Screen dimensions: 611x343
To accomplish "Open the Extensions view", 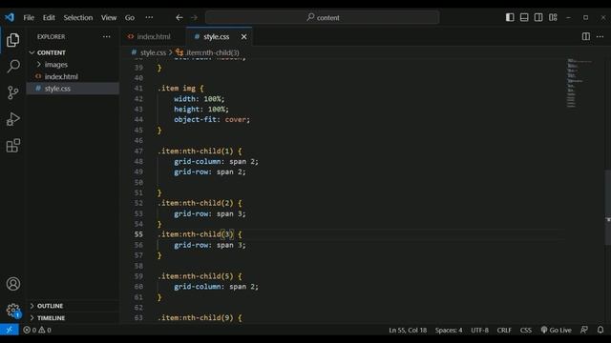I will pyautogui.click(x=12, y=146).
